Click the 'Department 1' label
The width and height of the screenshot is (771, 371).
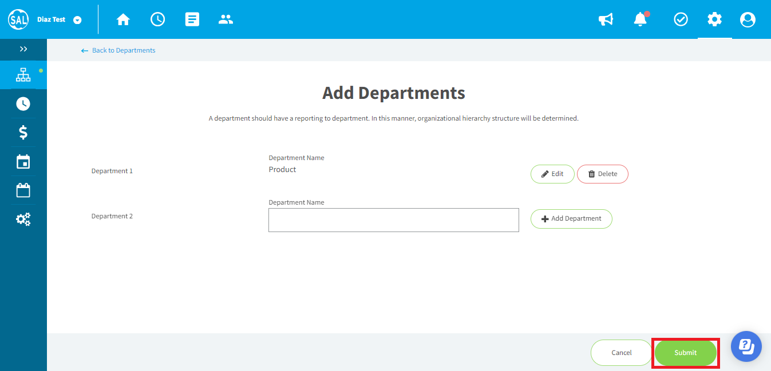tap(112, 171)
